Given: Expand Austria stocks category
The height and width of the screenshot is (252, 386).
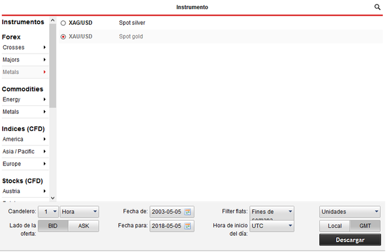Looking at the screenshot, I should 24,191.
